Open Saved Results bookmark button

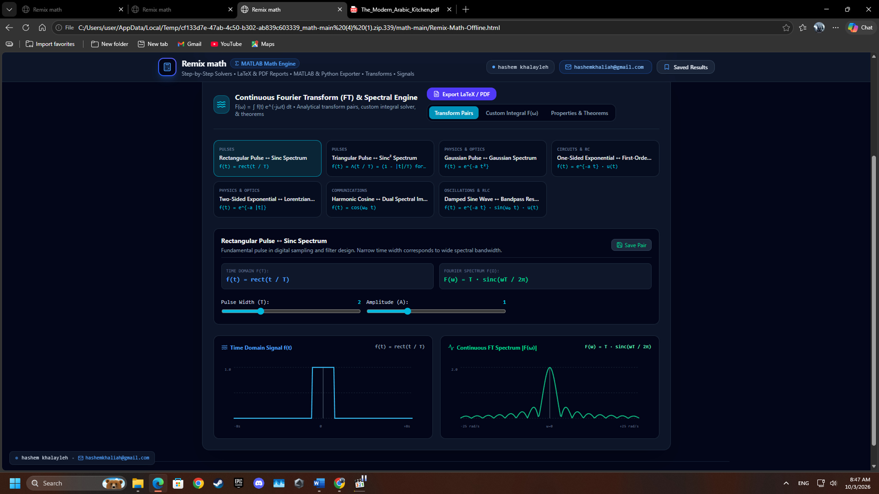coord(685,67)
